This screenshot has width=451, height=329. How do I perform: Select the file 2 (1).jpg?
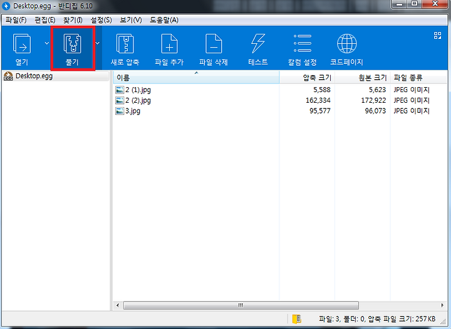tap(138, 90)
